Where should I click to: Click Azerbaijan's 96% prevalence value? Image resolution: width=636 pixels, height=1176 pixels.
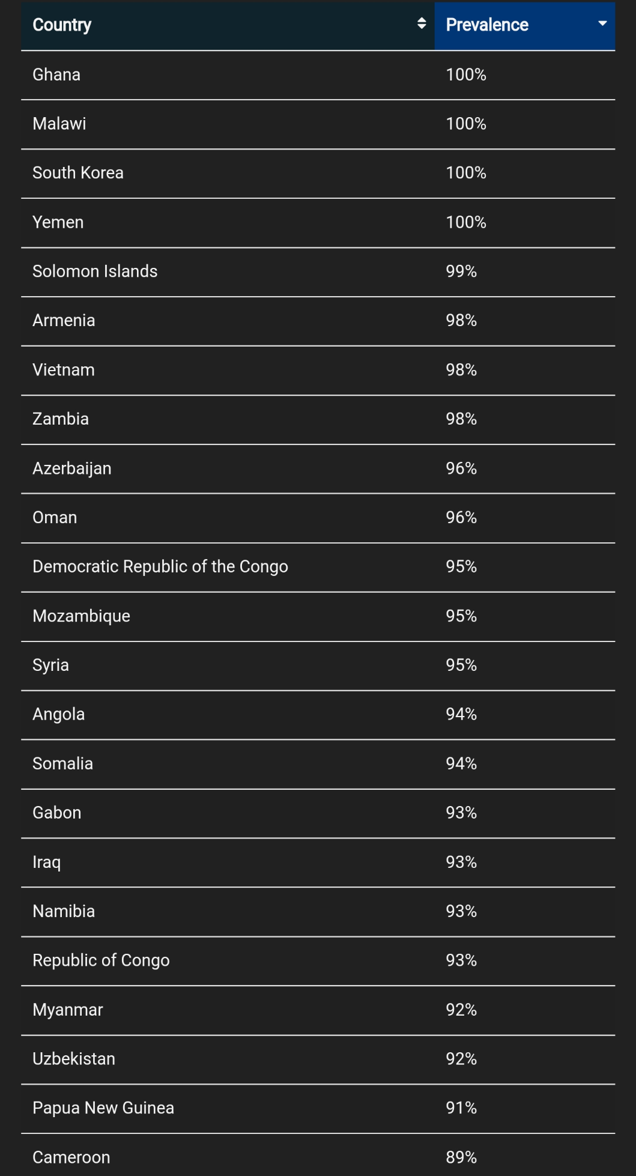tap(461, 468)
